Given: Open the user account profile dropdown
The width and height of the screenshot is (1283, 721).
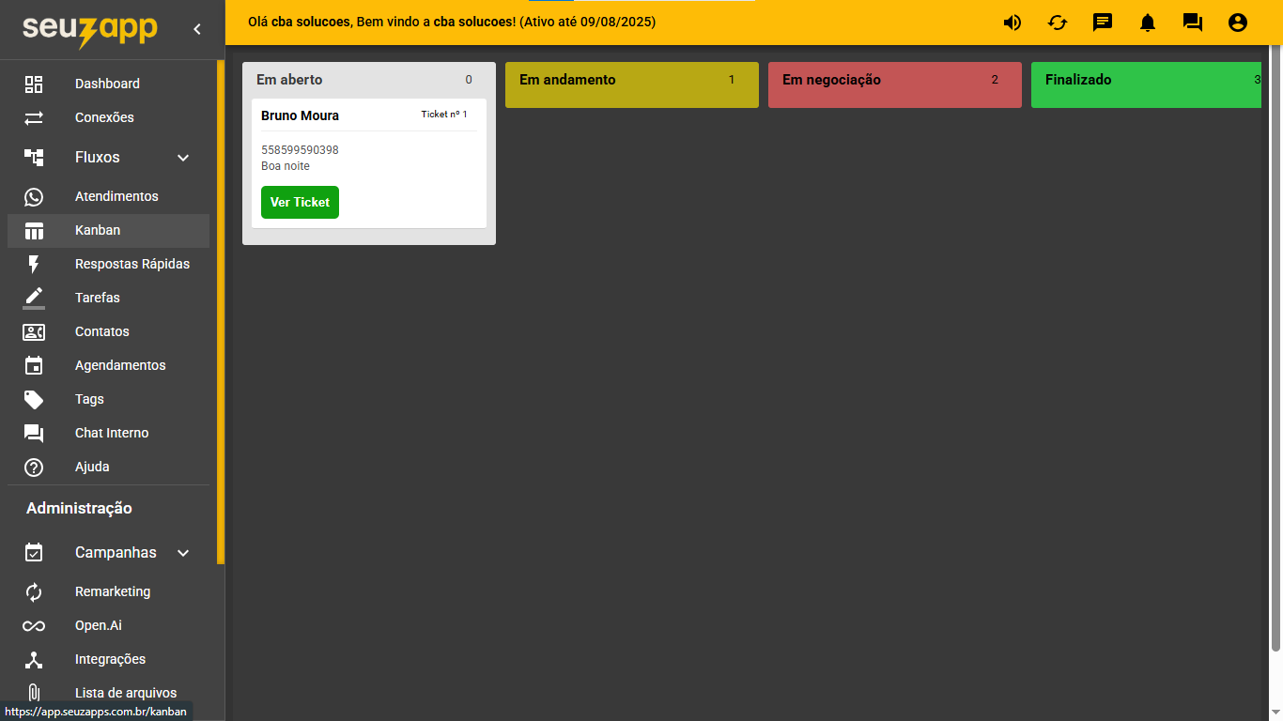Looking at the screenshot, I should coord(1237,22).
